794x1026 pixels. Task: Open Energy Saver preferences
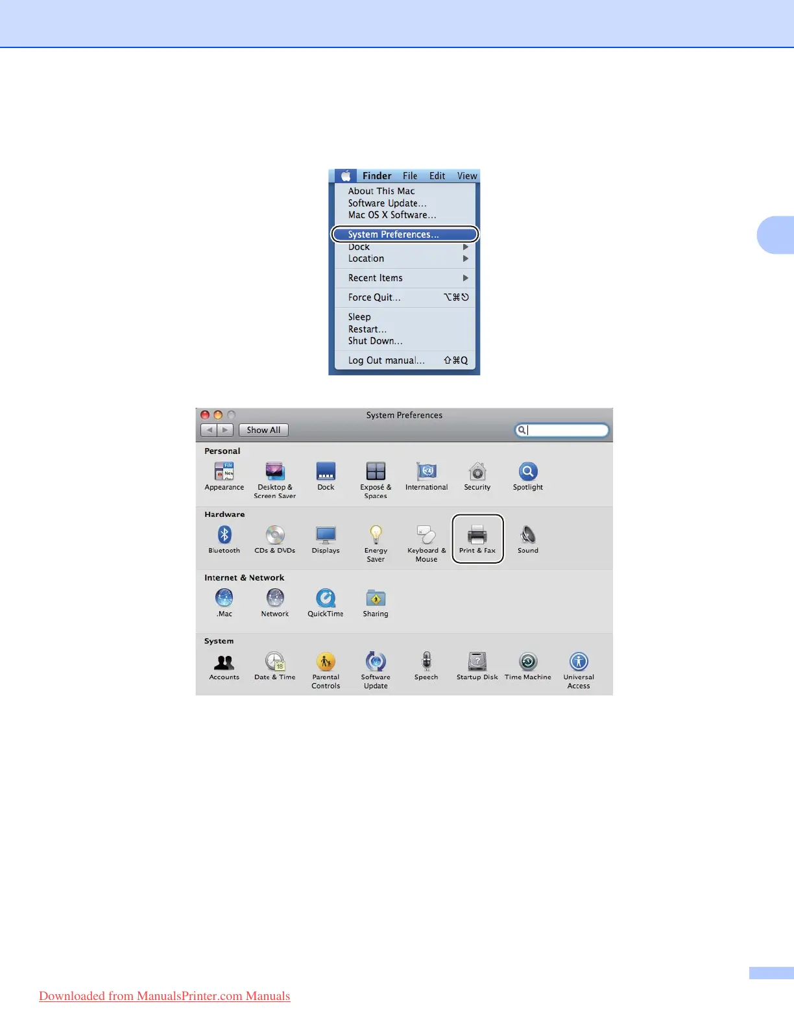point(376,544)
